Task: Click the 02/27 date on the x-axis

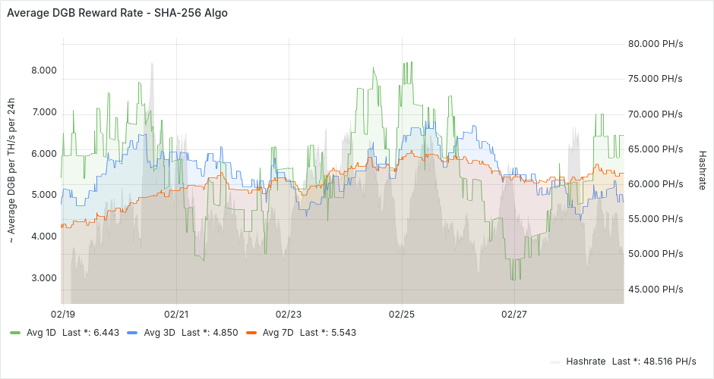Action: coord(514,314)
